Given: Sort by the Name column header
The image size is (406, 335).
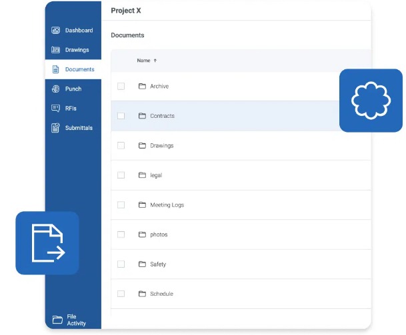Looking at the screenshot, I should coord(143,61).
